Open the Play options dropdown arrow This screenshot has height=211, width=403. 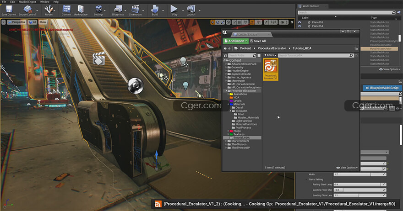pyautogui.click(x=183, y=11)
